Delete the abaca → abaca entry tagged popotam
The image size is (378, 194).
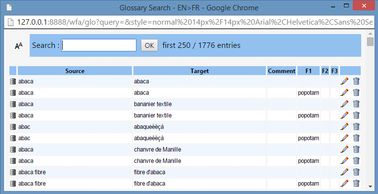[x=356, y=92]
